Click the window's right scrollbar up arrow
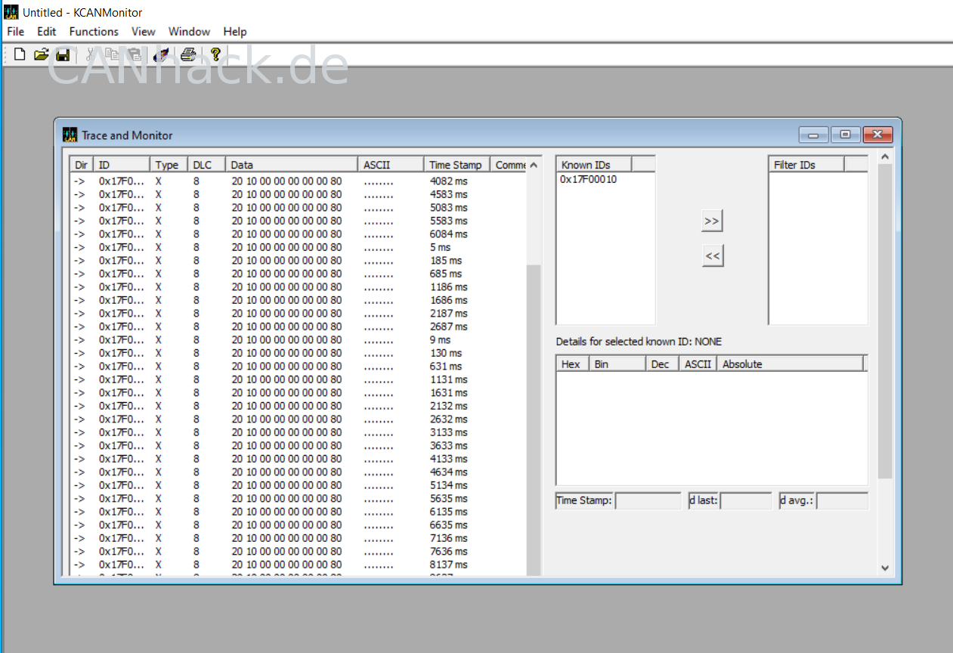953x653 pixels. [x=885, y=156]
